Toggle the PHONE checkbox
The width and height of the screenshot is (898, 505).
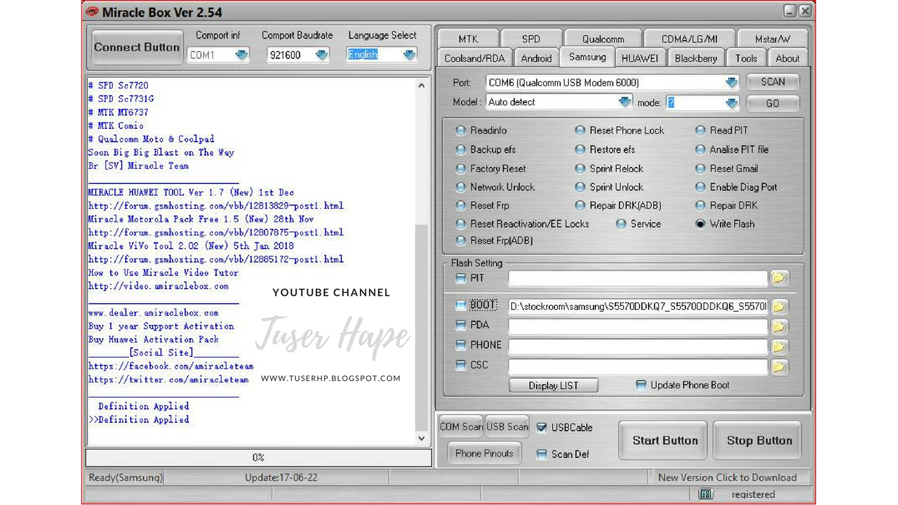point(461,345)
